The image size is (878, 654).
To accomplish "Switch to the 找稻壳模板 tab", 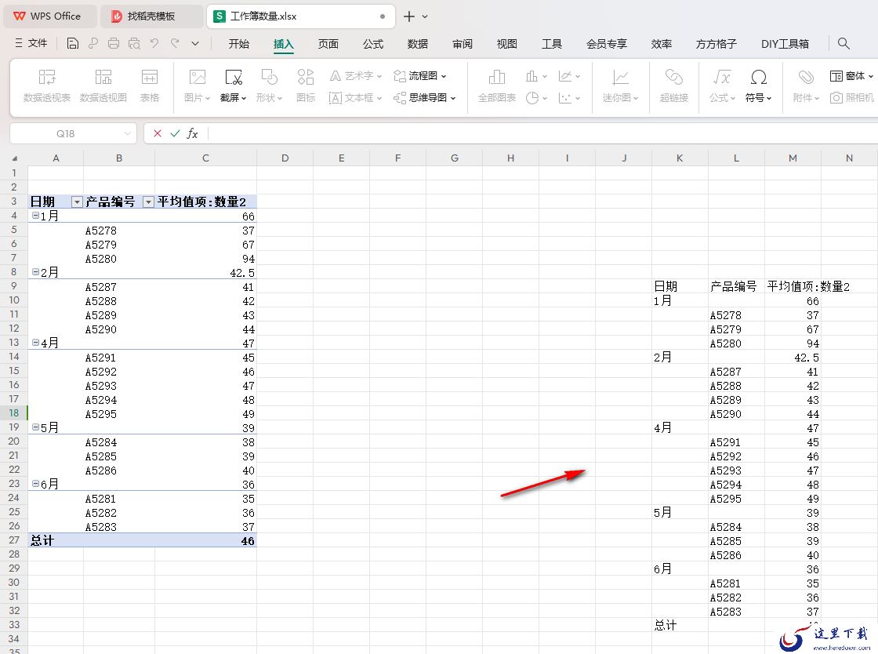I will pos(151,16).
